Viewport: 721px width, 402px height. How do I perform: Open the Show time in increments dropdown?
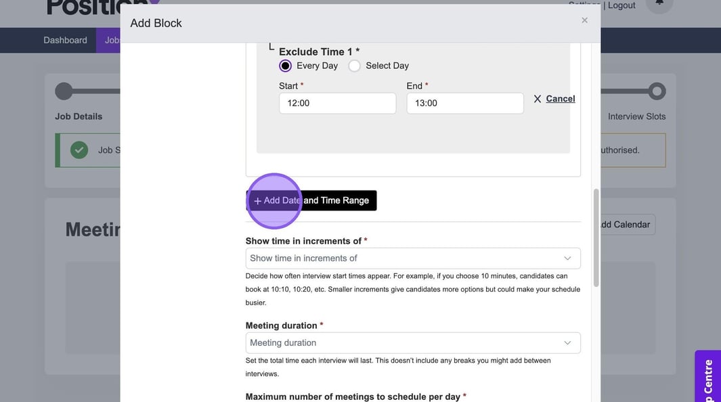click(x=412, y=259)
